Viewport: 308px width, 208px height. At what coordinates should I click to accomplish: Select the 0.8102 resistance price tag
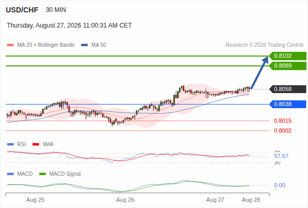click(288, 56)
